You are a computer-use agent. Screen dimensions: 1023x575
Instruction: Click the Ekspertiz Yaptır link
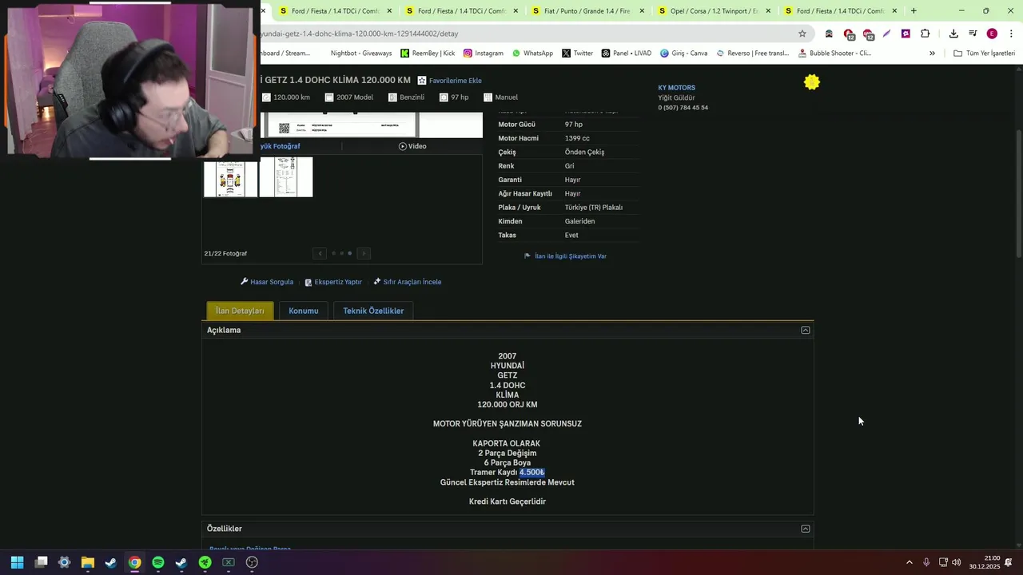pyautogui.click(x=333, y=282)
